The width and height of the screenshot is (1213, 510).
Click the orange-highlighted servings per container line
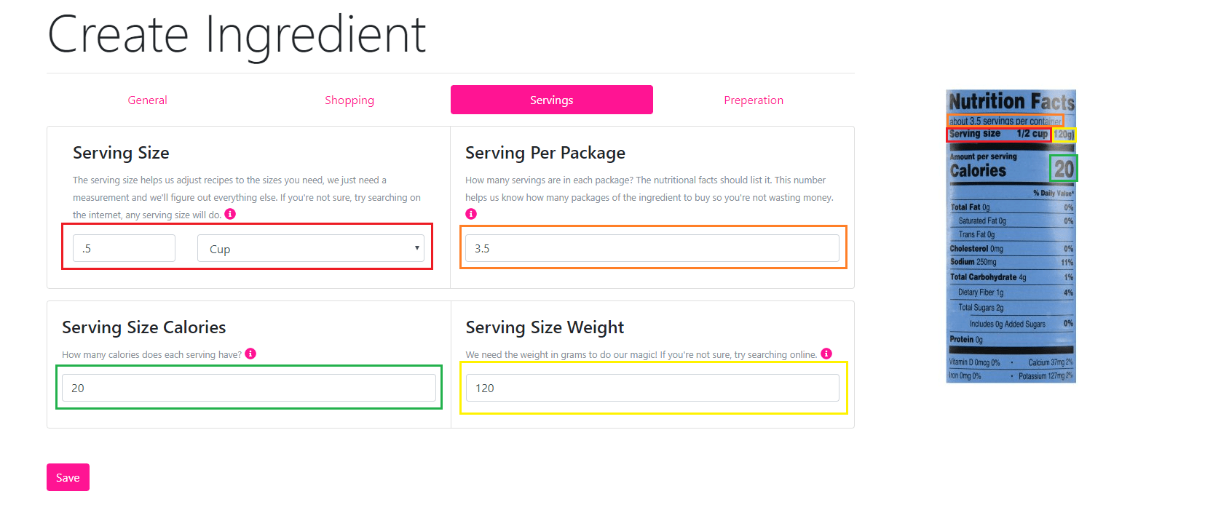tap(1005, 121)
